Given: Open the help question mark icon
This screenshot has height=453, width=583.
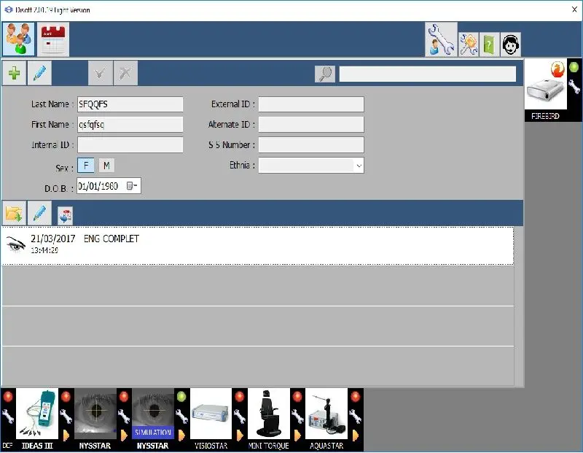Looking at the screenshot, I should tap(489, 44).
